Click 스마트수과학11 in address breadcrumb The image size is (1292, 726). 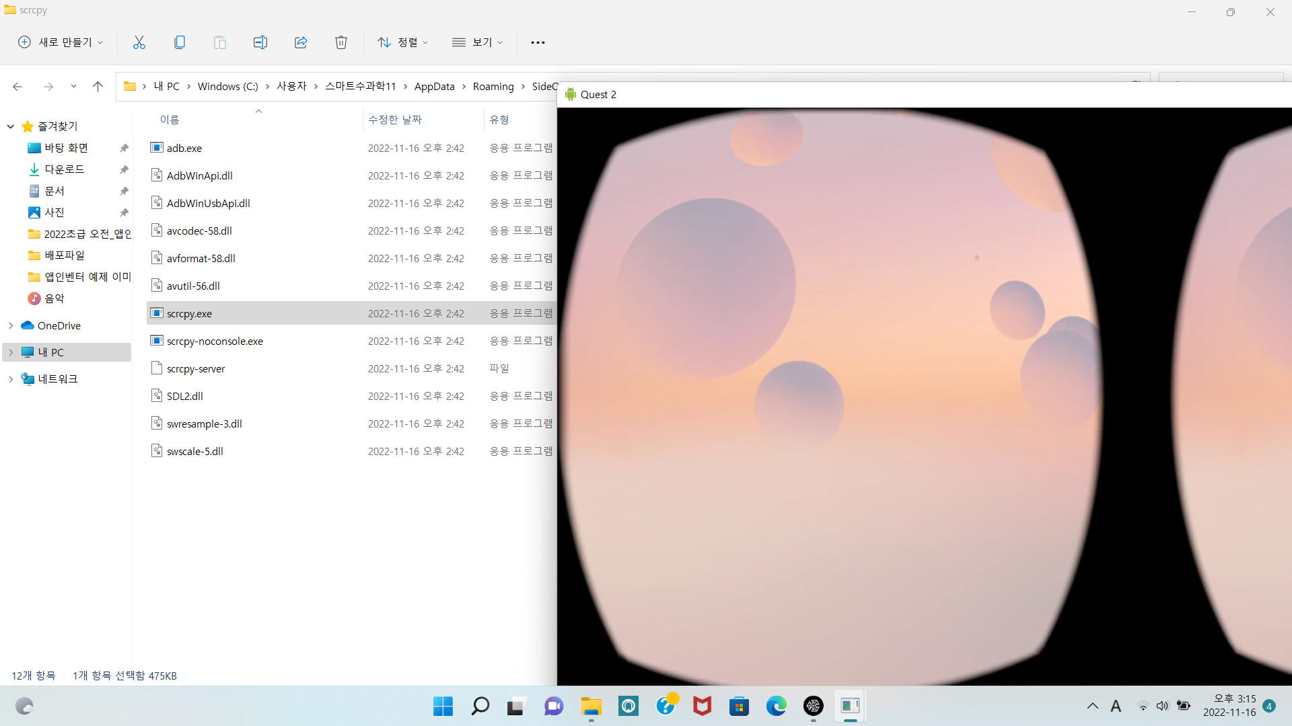coord(361,86)
